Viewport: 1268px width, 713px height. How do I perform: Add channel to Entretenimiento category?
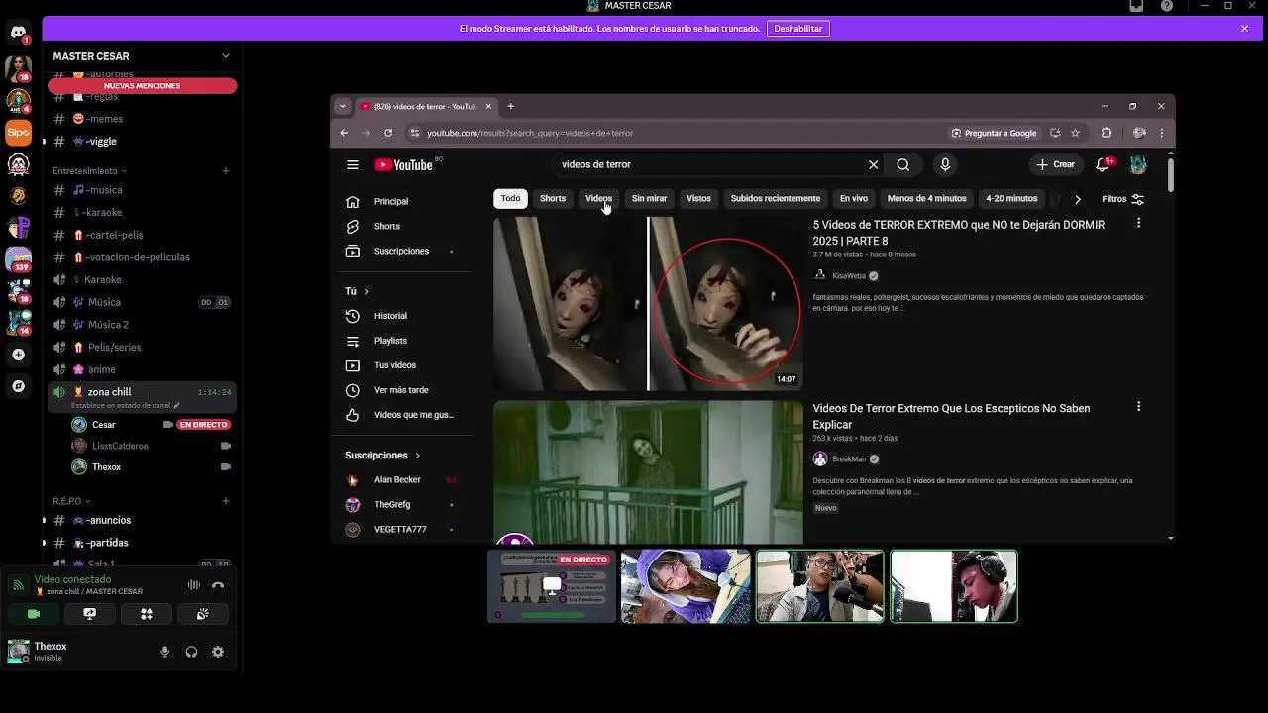[x=226, y=171]
